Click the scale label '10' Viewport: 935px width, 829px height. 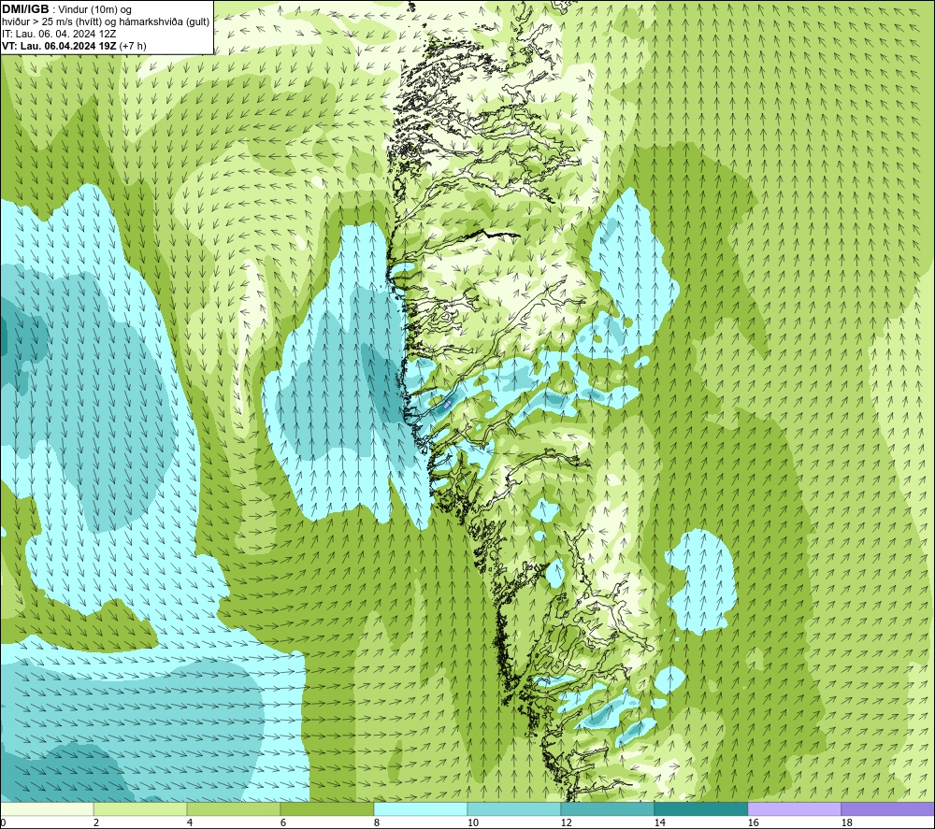[472, 823]
